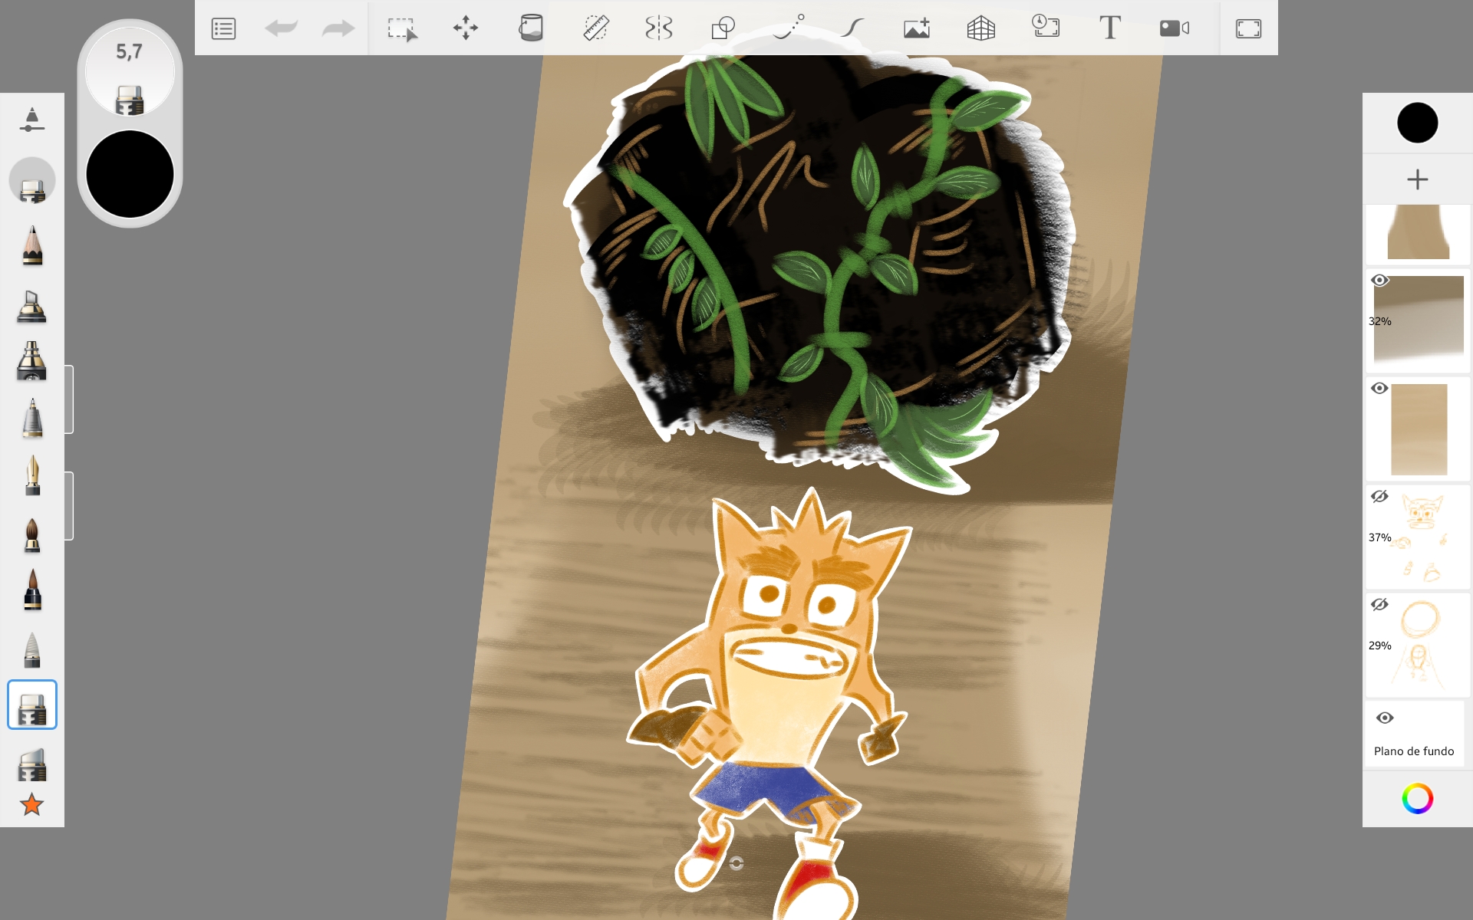The width and height of the screenshot is (1473, 920).
Task: Start the time-lapse video recording
Action: [x=1174, y=28]
